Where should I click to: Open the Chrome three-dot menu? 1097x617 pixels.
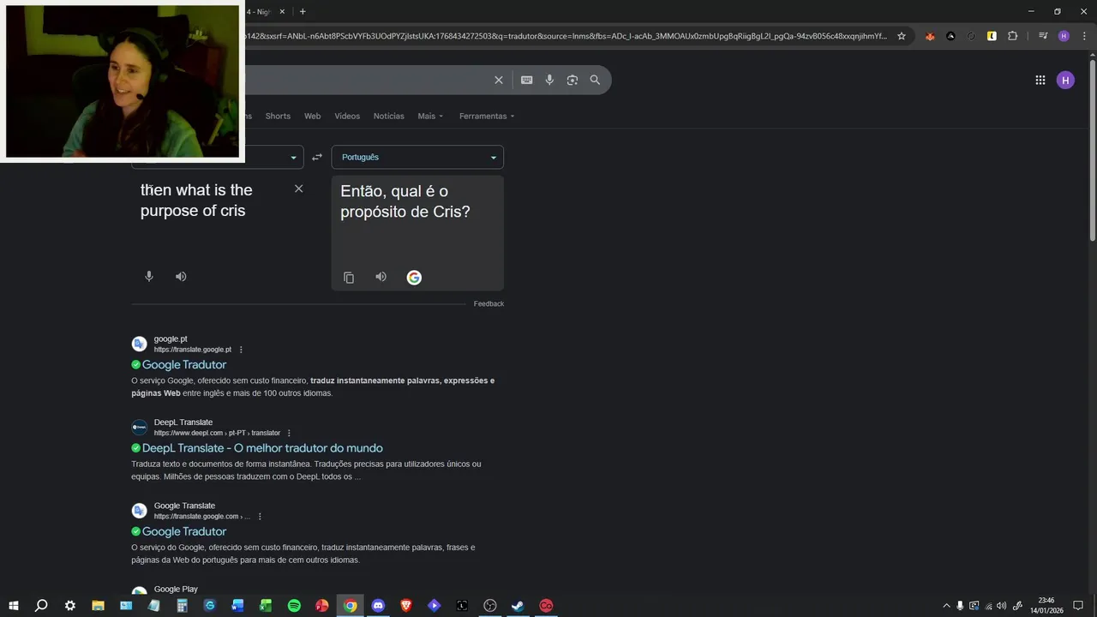(x=1082, y=36)
